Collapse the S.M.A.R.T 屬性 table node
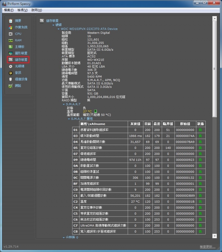This screenshot has height=252, width=222. coord(69,119)
